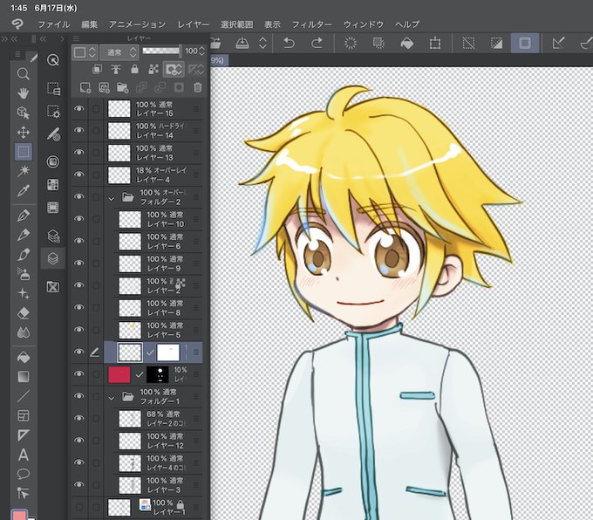
Task: Click the Undo arrow in command bar
Action: pos(289,43)
